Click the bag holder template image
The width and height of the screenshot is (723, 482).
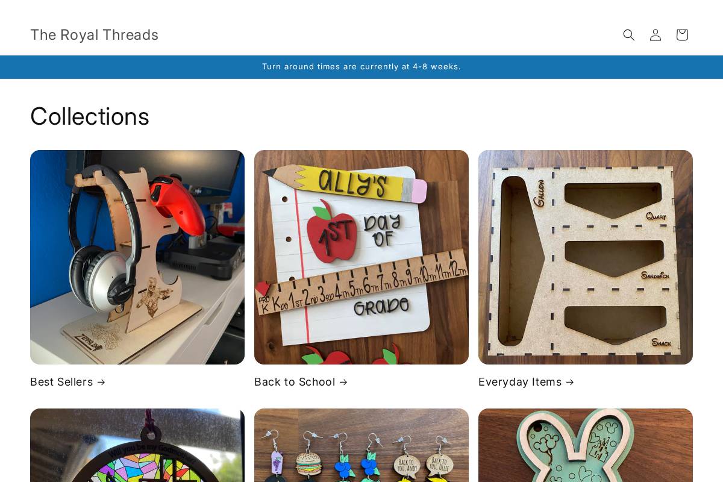tap(586, 257)
